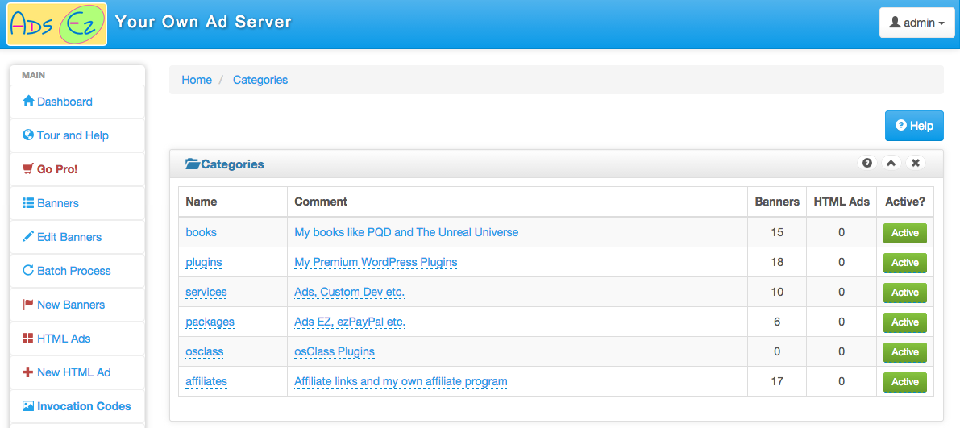Collapse the Categories panel with the chevron

pos(891,163)
